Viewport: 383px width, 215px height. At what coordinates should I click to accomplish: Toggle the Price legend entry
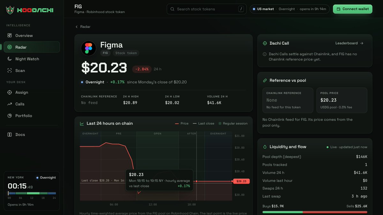pyautogui.click(x=182, y=124)
